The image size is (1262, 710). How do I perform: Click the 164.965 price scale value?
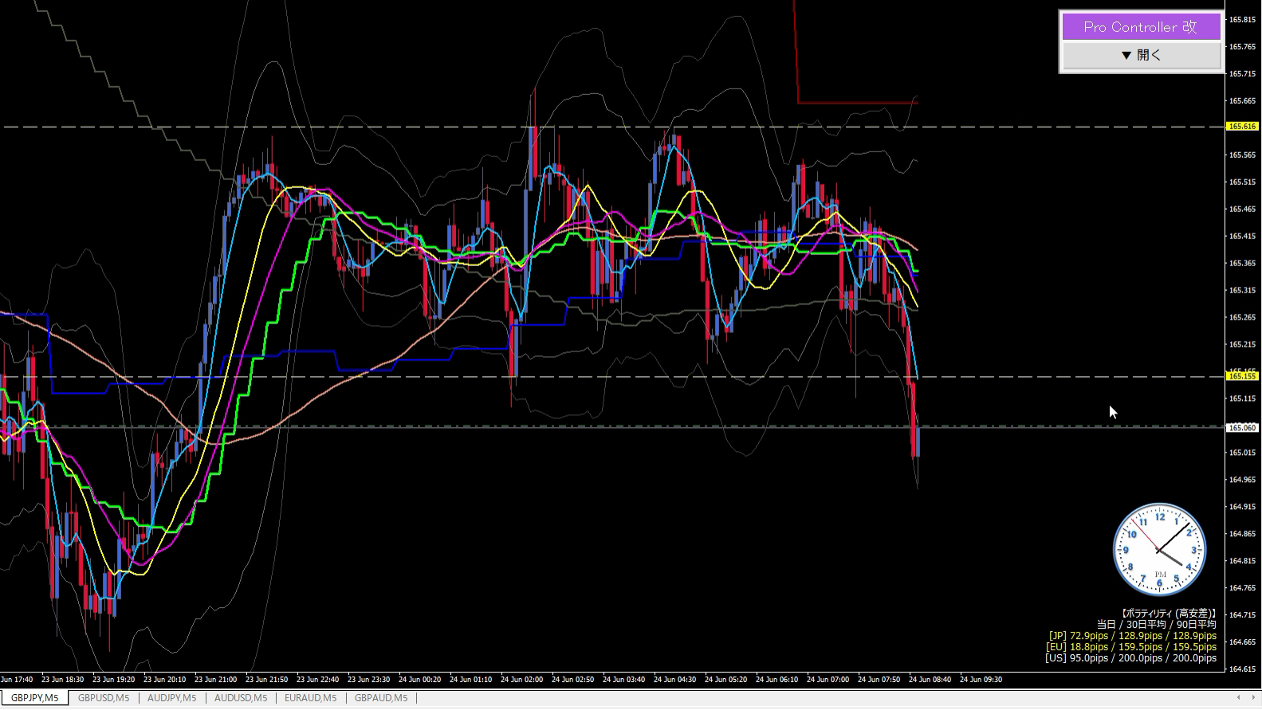tap(1242, 480)
